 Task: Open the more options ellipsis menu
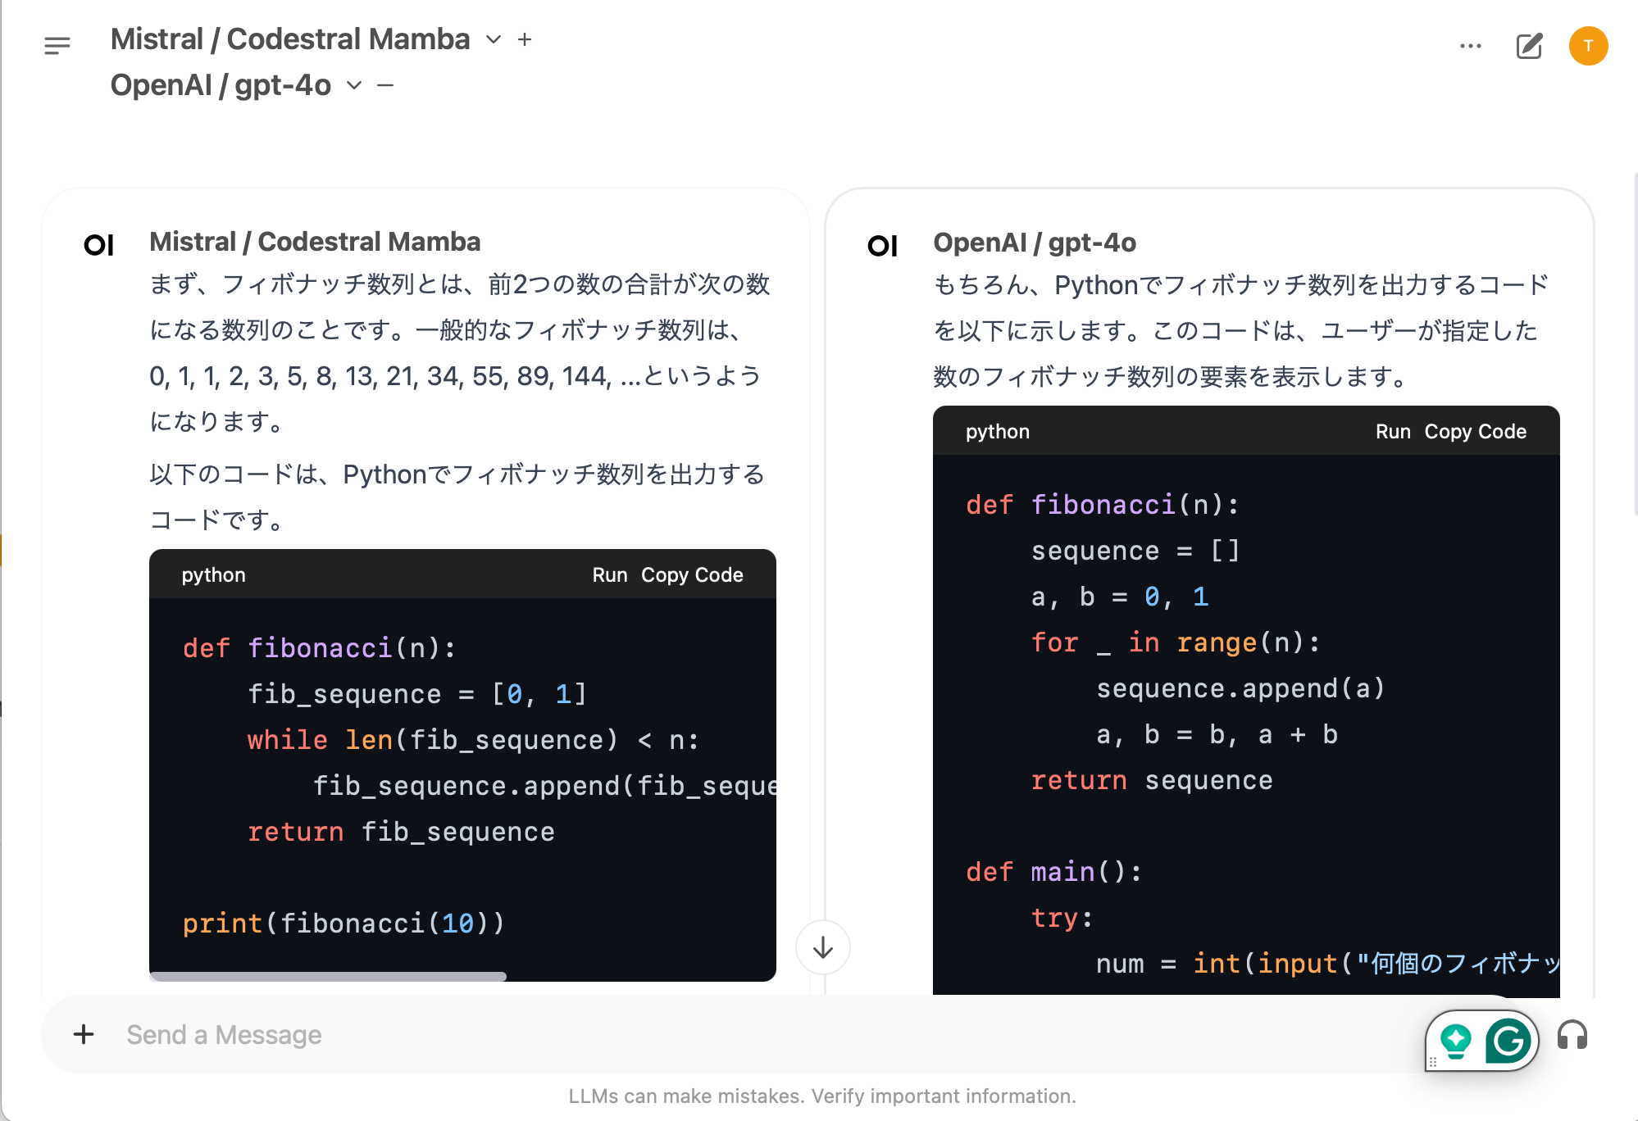pos(1471,46)
